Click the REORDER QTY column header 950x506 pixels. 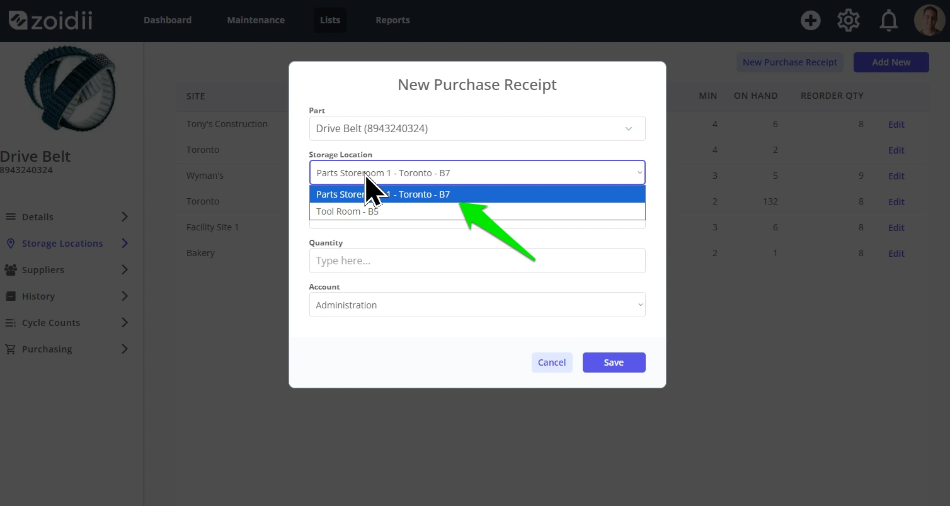coord(832,96)
